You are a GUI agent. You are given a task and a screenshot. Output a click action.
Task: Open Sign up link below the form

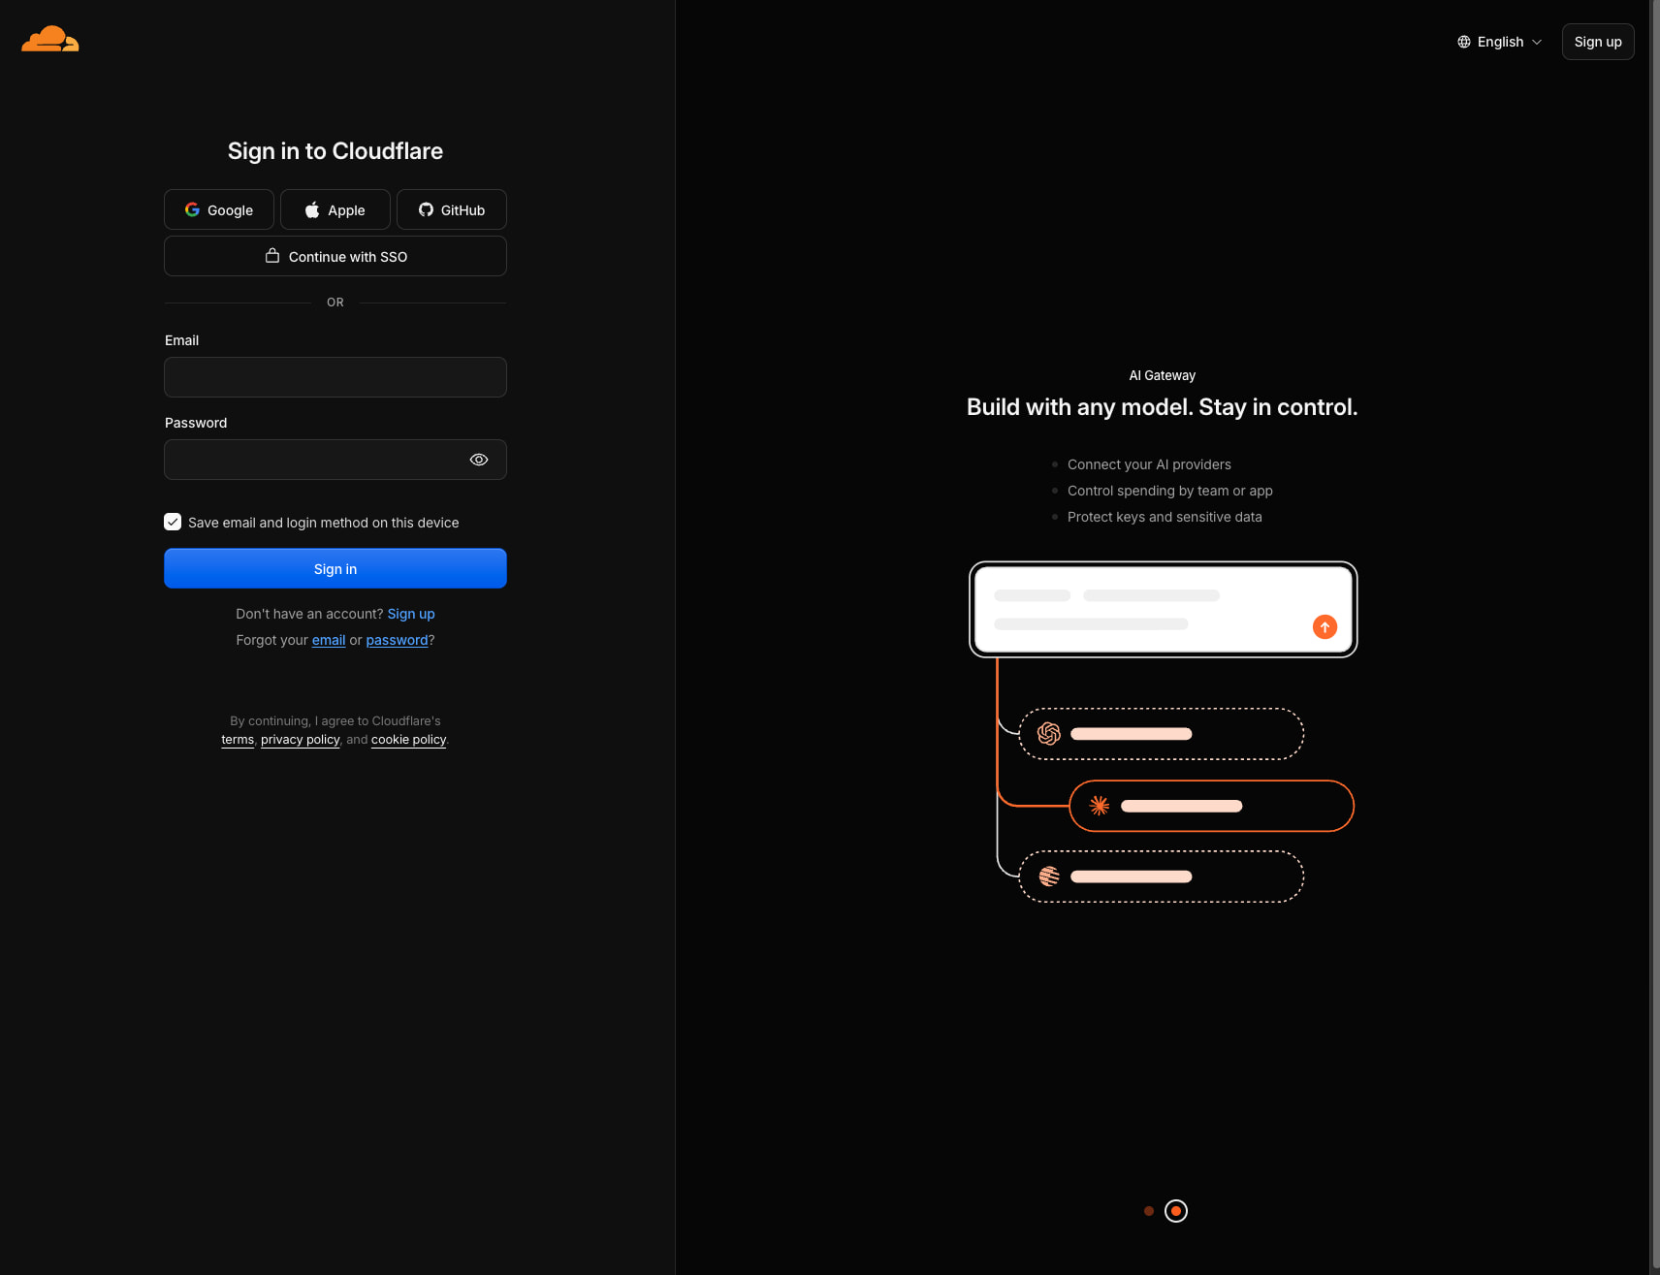pyautogui.click(x=411, y=614)
